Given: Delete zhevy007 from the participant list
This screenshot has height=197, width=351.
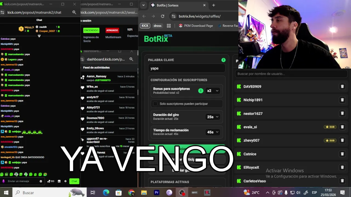Looking at the screenshot, I should click(x=342, y=140).
